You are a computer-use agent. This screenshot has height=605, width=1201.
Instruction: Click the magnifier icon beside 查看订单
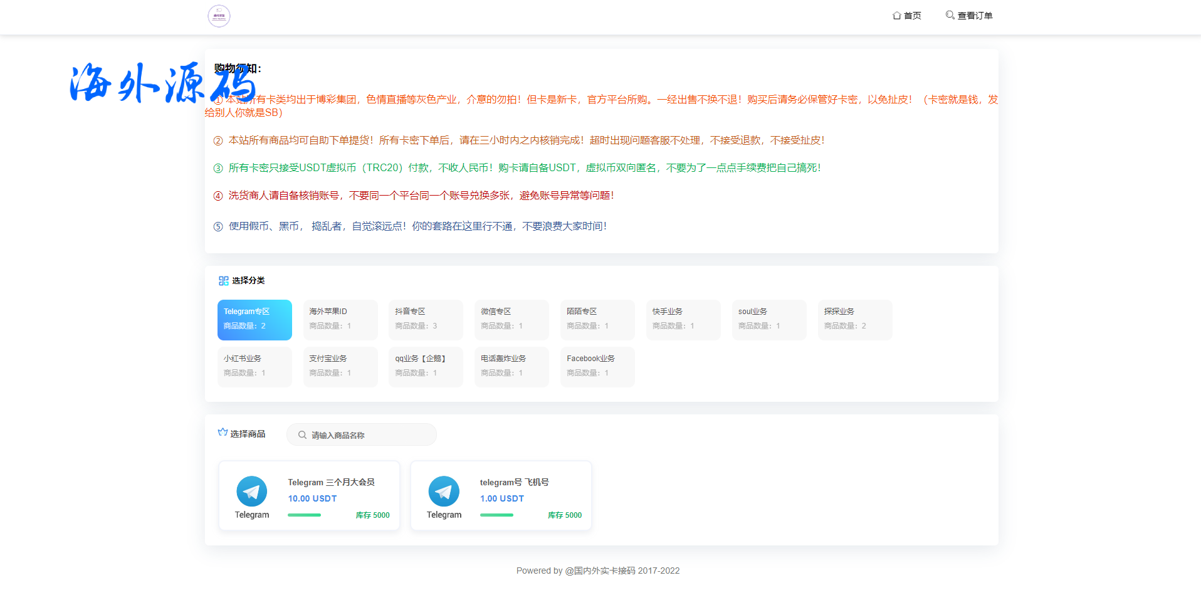(950, 15)
